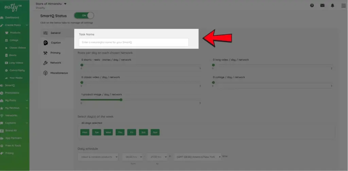Screen dimensions: 348x171
Task: Open the hamburger menu icon
Action: (x=343, y=5)
